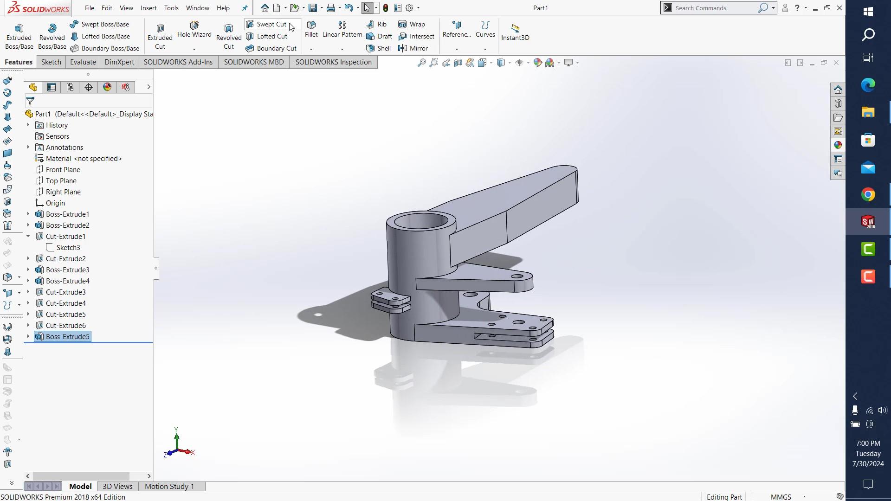Toggle Instant3D mode
This screenshot has width=891, height=501.
[515, 32]
